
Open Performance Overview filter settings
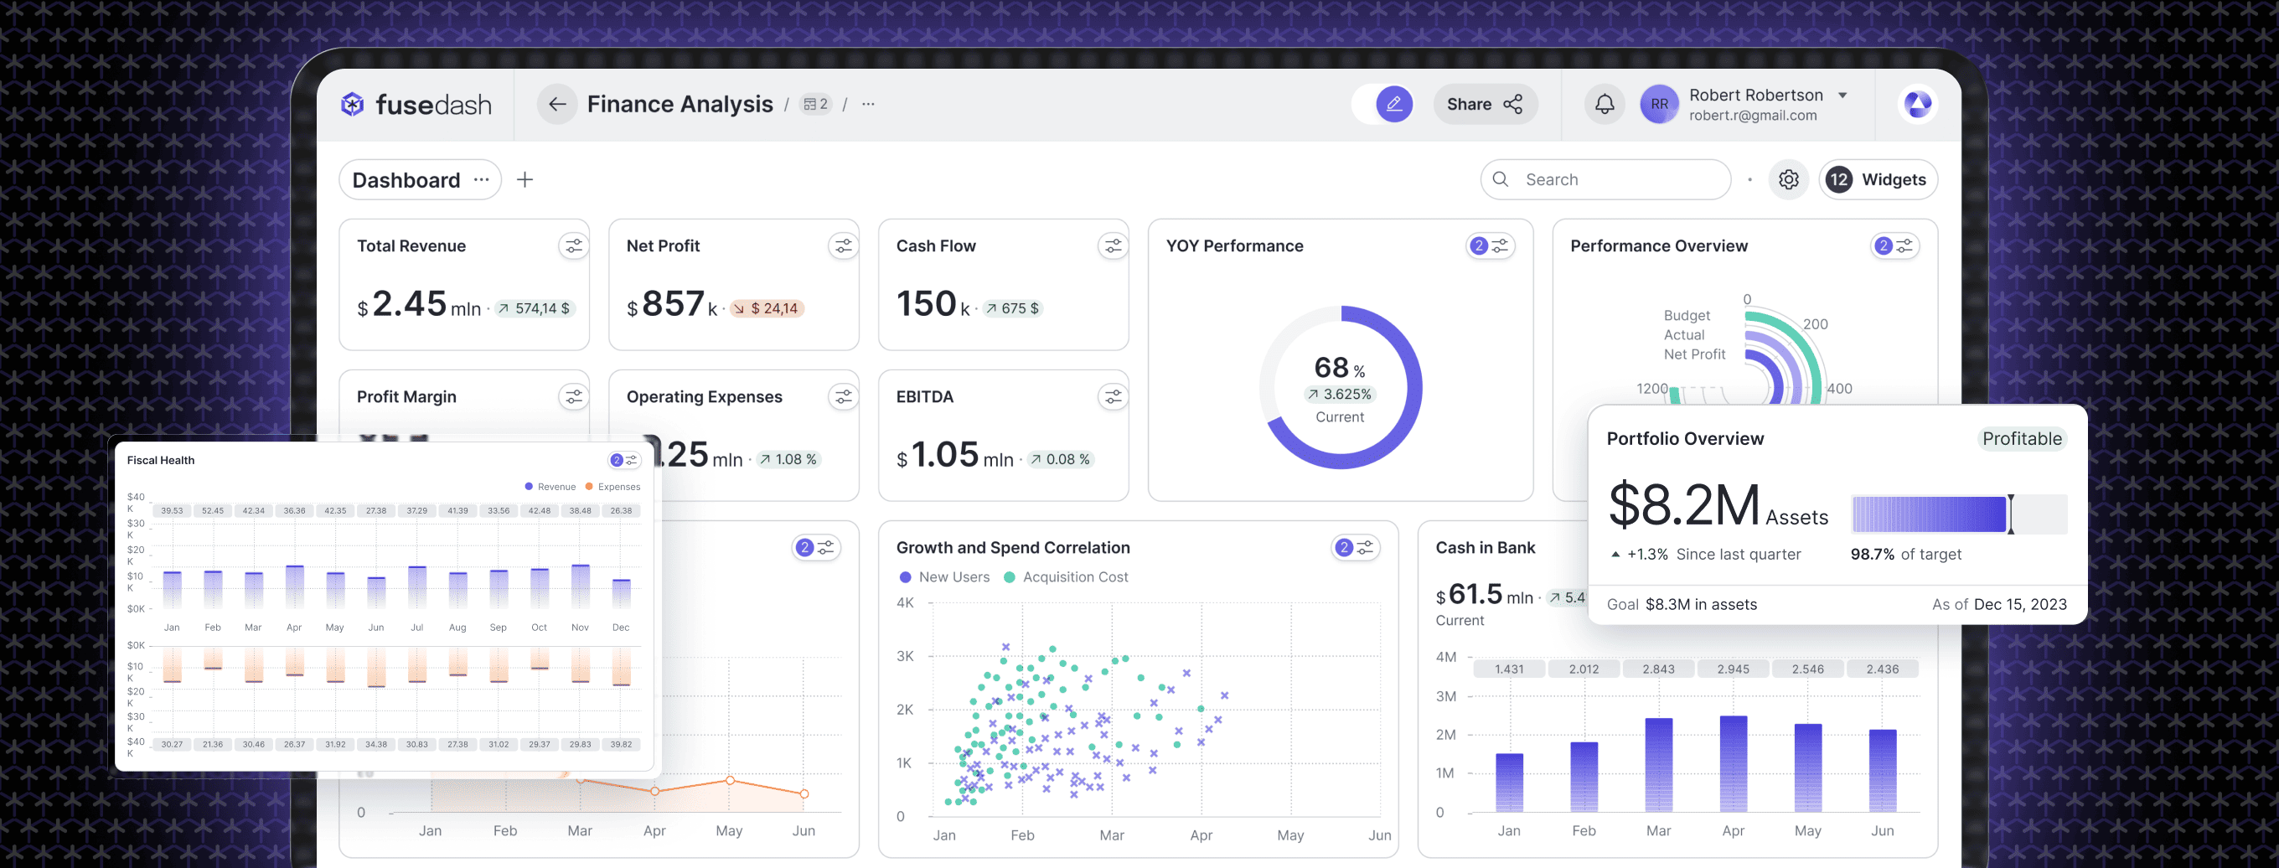click(1894, 246)
